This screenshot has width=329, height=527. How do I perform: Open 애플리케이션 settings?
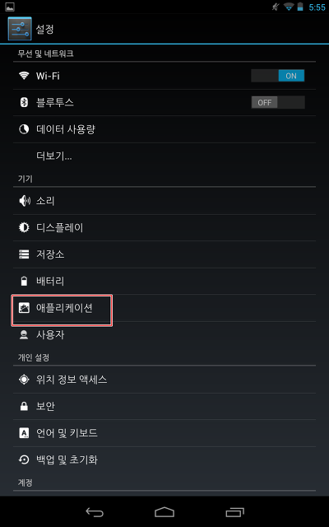pos(164,308)
